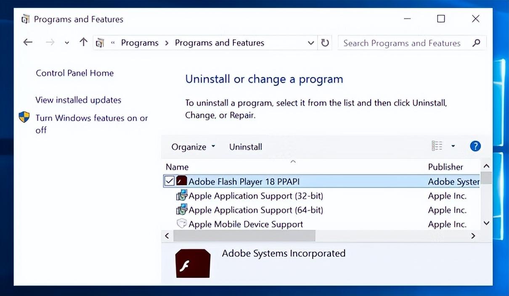Viewport: 509px width, 296px height.
Task: Click Apple Inc. publisher for 64-bit support
Action: click(447, 210)
